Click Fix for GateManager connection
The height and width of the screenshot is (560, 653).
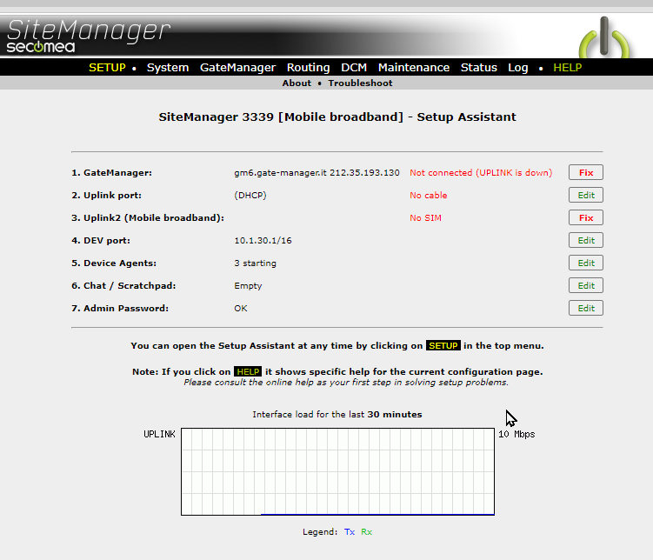tap(585, 172)
